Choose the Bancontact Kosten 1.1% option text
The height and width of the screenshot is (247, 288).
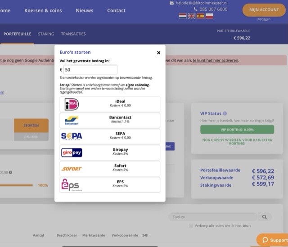(x=120, y=119)
